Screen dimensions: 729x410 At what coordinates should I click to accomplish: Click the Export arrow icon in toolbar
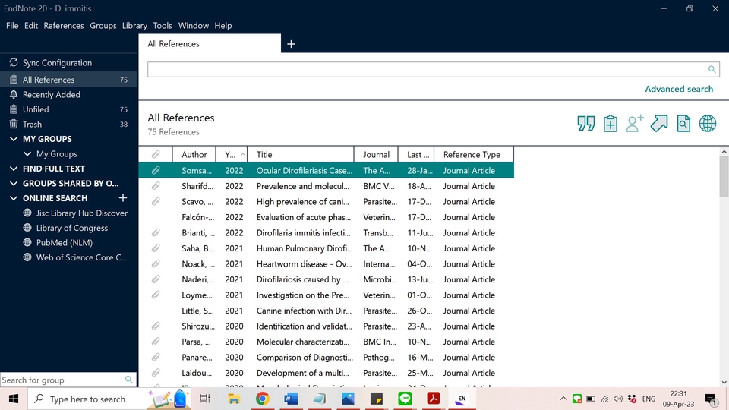pos(659,124)
